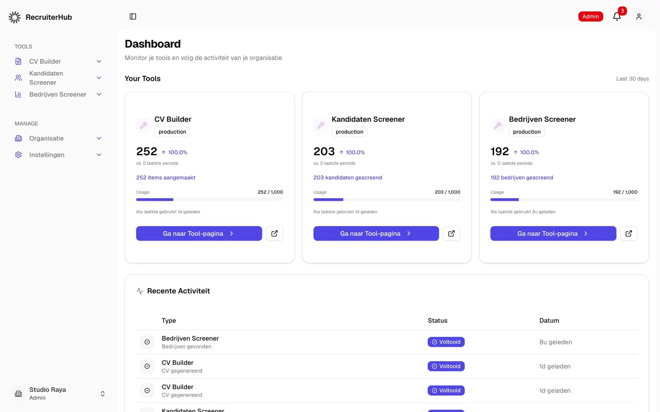Open Kandidaten Screener external link icon
Viewport: 660px width, 412px height.
click(451, 233)
